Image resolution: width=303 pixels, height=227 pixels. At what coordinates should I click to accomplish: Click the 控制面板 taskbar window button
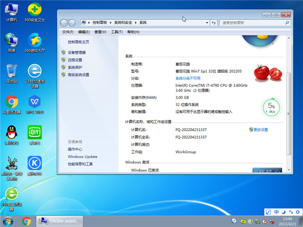pyautogui.click(x=60, y=221)
